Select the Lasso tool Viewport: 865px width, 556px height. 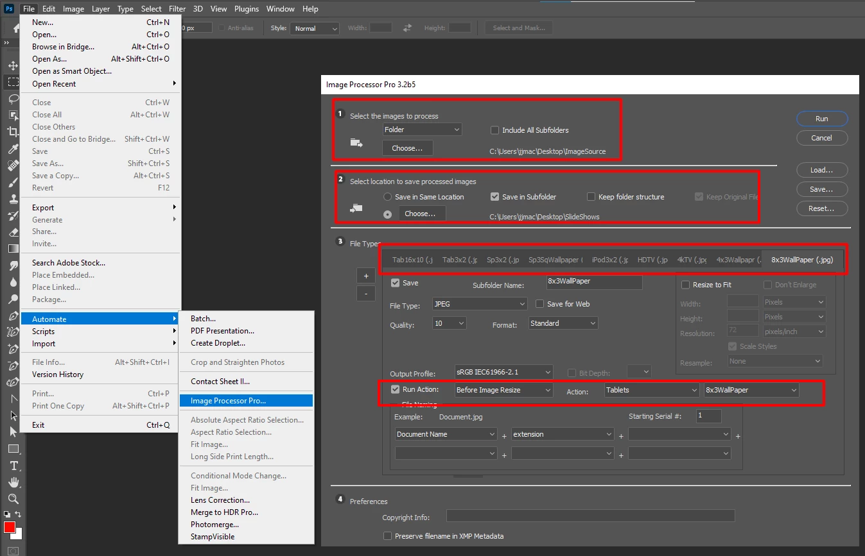coord(13,99)
